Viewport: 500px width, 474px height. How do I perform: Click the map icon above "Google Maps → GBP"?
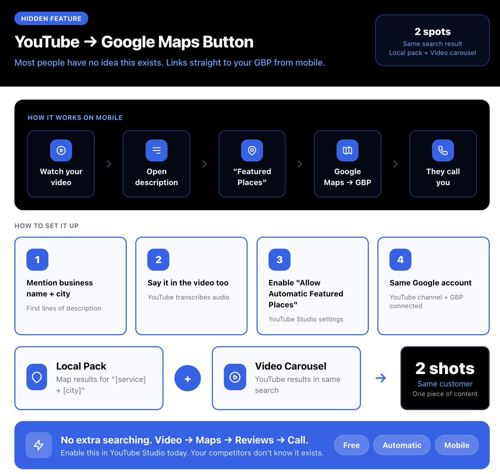pos(347,150)
